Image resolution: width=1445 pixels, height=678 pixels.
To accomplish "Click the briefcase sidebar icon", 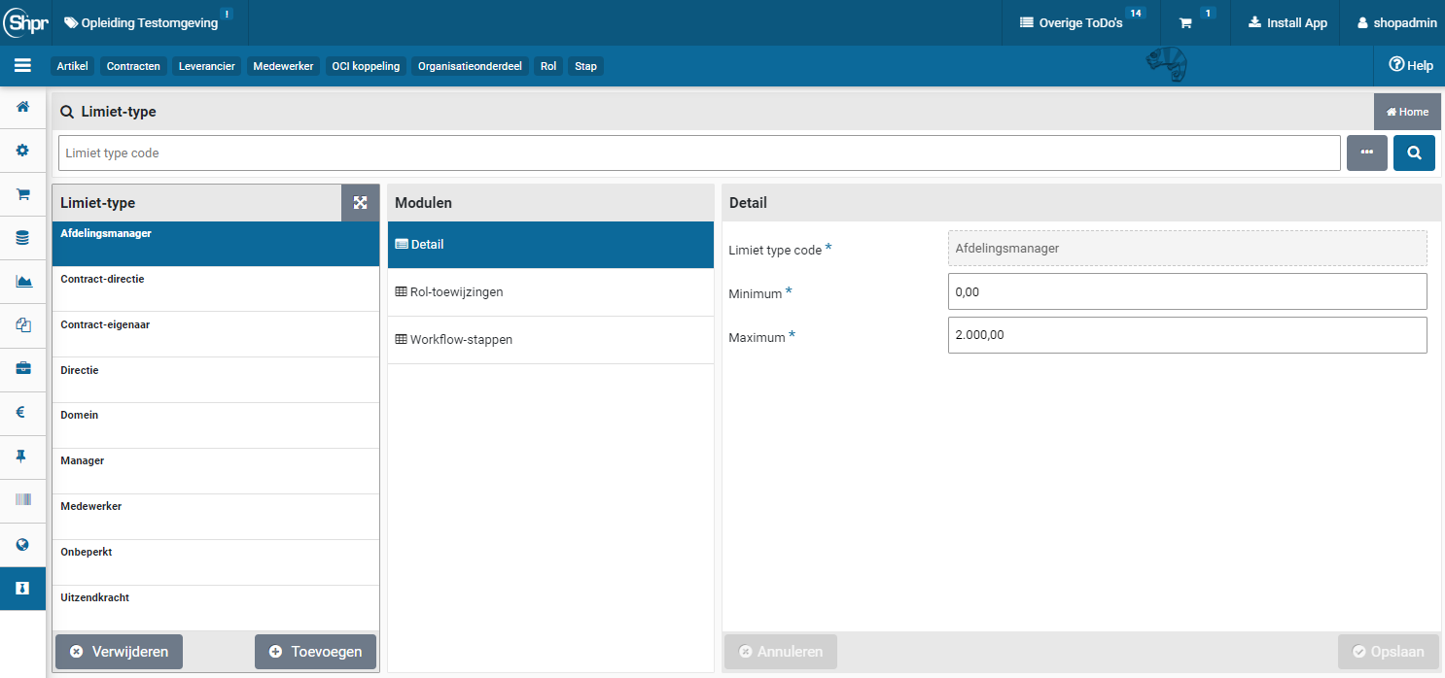I will coord(22,369).
